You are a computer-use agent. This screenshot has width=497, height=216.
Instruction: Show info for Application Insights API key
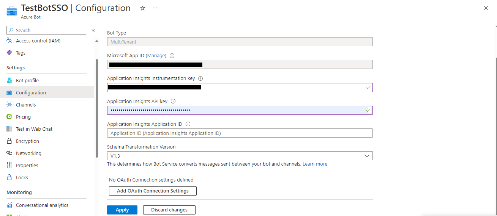(x=173, y=101)
